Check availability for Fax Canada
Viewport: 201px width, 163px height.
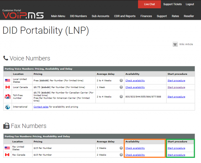pos(135,155)
